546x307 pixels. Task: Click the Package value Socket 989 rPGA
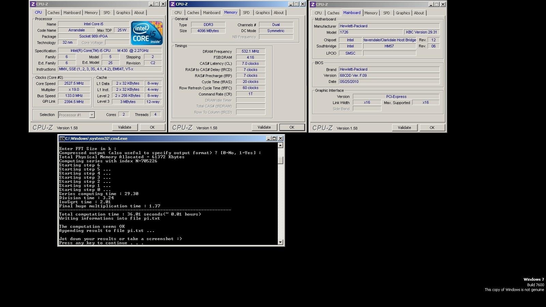[x=94, y=36]
